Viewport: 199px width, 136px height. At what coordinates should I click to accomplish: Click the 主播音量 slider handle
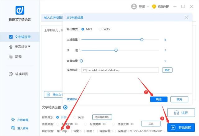pos(142,40)
